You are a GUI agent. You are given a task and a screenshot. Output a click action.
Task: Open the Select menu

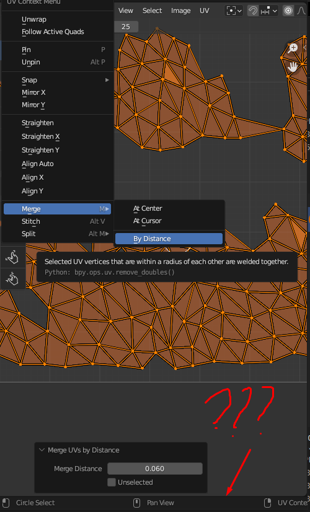click(x=152, y=11)
